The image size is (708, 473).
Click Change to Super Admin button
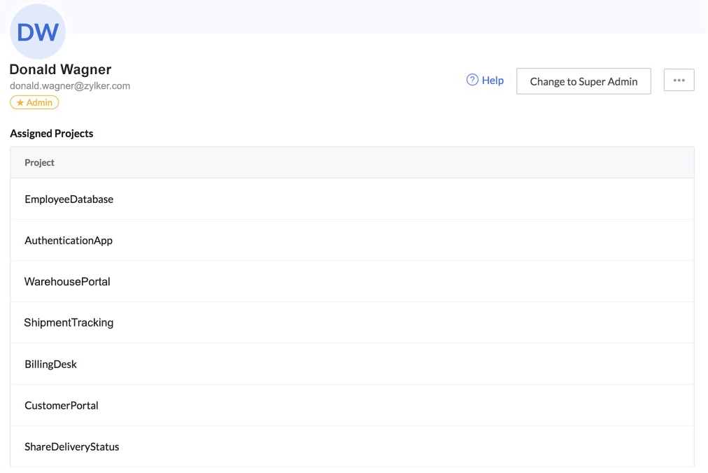click(x=583, y=81)
